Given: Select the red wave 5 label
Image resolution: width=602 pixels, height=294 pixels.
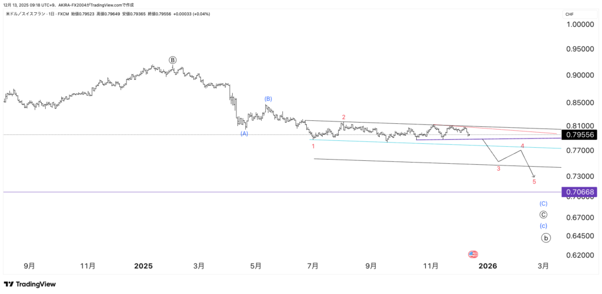Looking at the screenshot, I should [x=534, y=181].
